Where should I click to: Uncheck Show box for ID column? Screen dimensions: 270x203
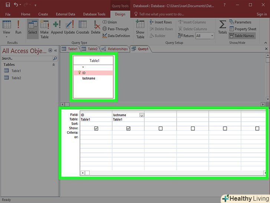tap(96, 128)
